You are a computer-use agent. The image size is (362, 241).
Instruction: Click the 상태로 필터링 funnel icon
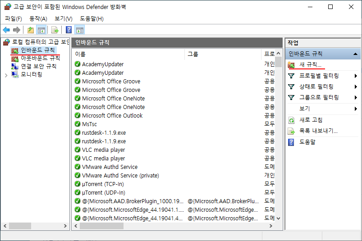291,86
